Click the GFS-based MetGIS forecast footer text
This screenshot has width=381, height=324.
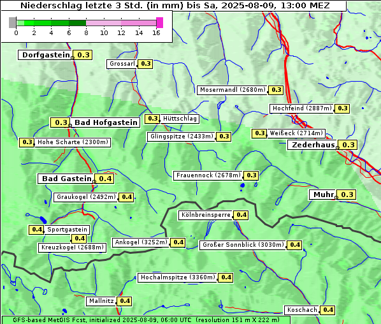146,320
